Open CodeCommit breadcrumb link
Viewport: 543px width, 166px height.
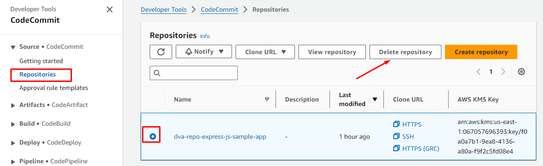[x=219, y=9]
